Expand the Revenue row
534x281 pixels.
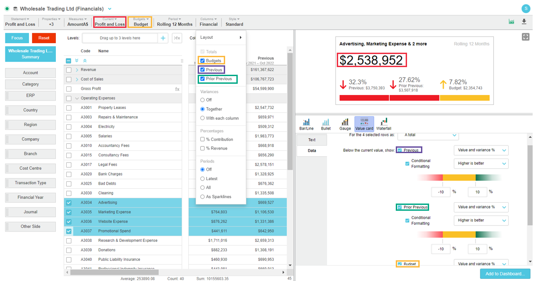pyautogui.click(x=77, y=70)
